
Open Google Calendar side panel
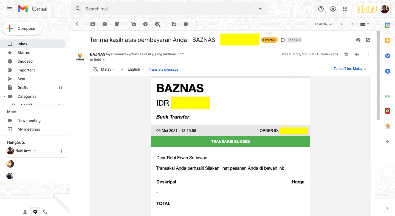(388, 25)
